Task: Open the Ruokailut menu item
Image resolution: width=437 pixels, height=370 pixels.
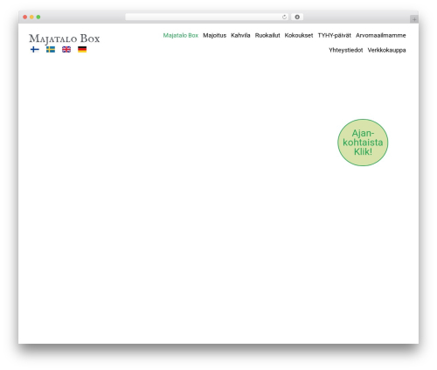Action: (x=267, y=35)
